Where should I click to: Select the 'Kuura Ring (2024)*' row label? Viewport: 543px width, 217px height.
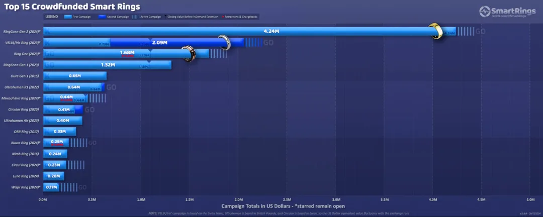(x=26, y=143)
